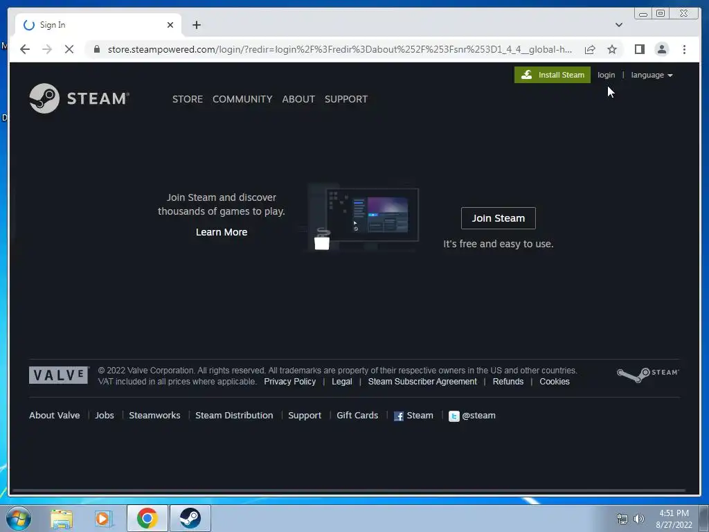The height and width of the screenshot is (532, 709).
Task: Open the Gift Cards link
Action: [x=357, y=416]
